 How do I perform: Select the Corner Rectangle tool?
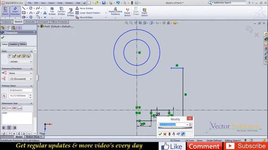point(24,13)
